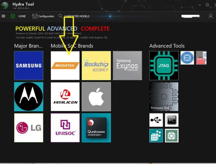Click the search magnifier icon
This screenshot has height=164, width=216.
pyautogui.click(x=60, y=16)
